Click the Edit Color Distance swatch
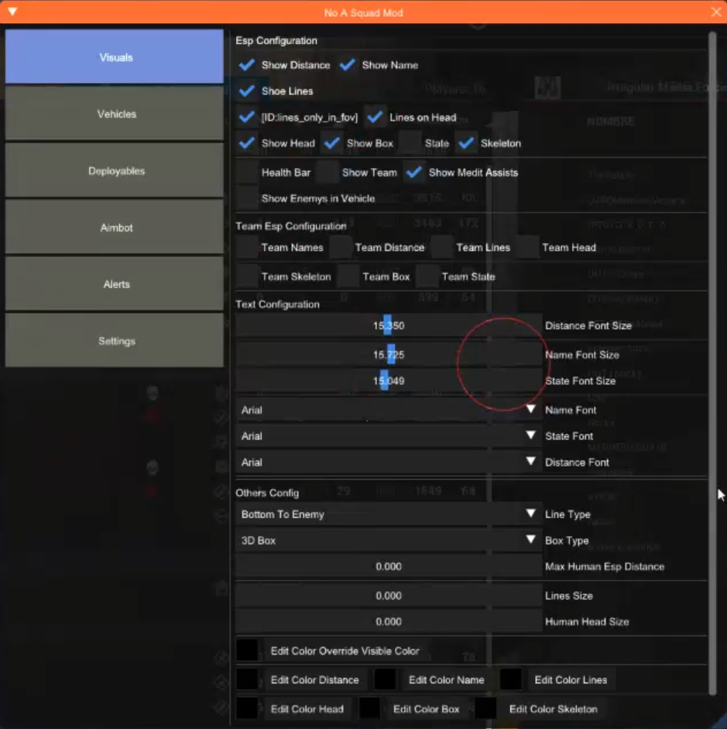 pyautogui.click(x=247, y=679)
